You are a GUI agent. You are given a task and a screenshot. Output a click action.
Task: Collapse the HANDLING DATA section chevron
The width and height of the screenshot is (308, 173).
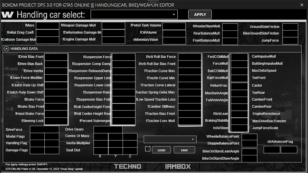tap(6, 49)
